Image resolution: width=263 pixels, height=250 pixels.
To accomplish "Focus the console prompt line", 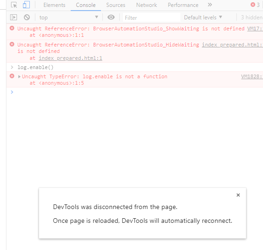I will pos(134,92).
